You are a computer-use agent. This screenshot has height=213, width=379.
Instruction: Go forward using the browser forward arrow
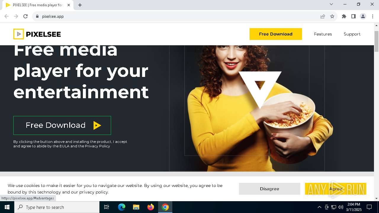click(16, 16)
